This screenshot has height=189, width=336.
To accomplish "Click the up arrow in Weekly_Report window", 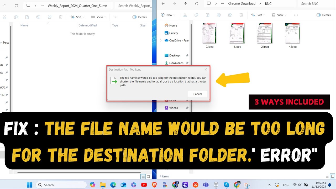I will point(5,6).
